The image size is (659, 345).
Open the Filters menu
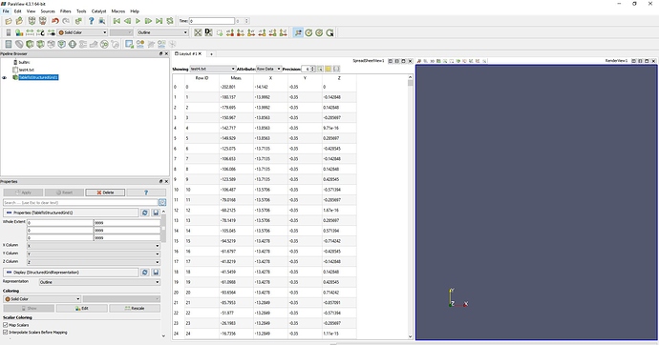[x=66, y=11]
